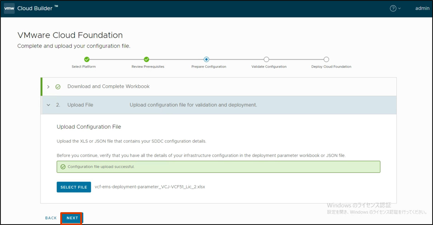Click the VMware Cloud Foundation heading

tap(70, 35)
